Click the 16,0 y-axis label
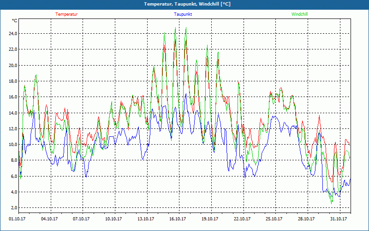 point(13,97)
